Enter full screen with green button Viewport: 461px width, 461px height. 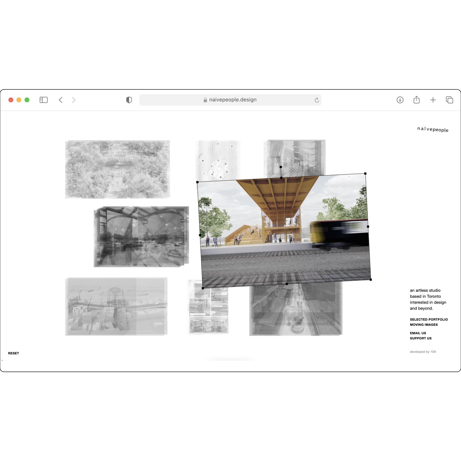(27, 100)
